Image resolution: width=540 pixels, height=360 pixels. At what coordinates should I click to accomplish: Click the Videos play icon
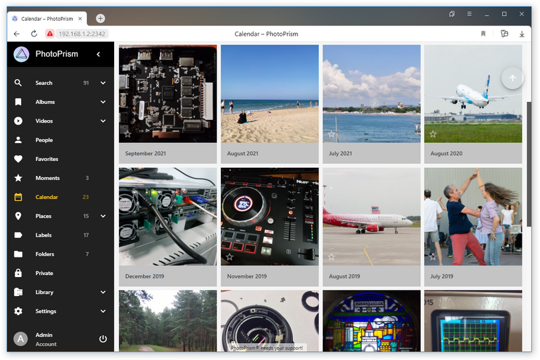pos(18,121)
